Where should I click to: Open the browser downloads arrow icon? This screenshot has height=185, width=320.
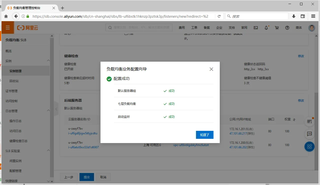click(294, 16)
